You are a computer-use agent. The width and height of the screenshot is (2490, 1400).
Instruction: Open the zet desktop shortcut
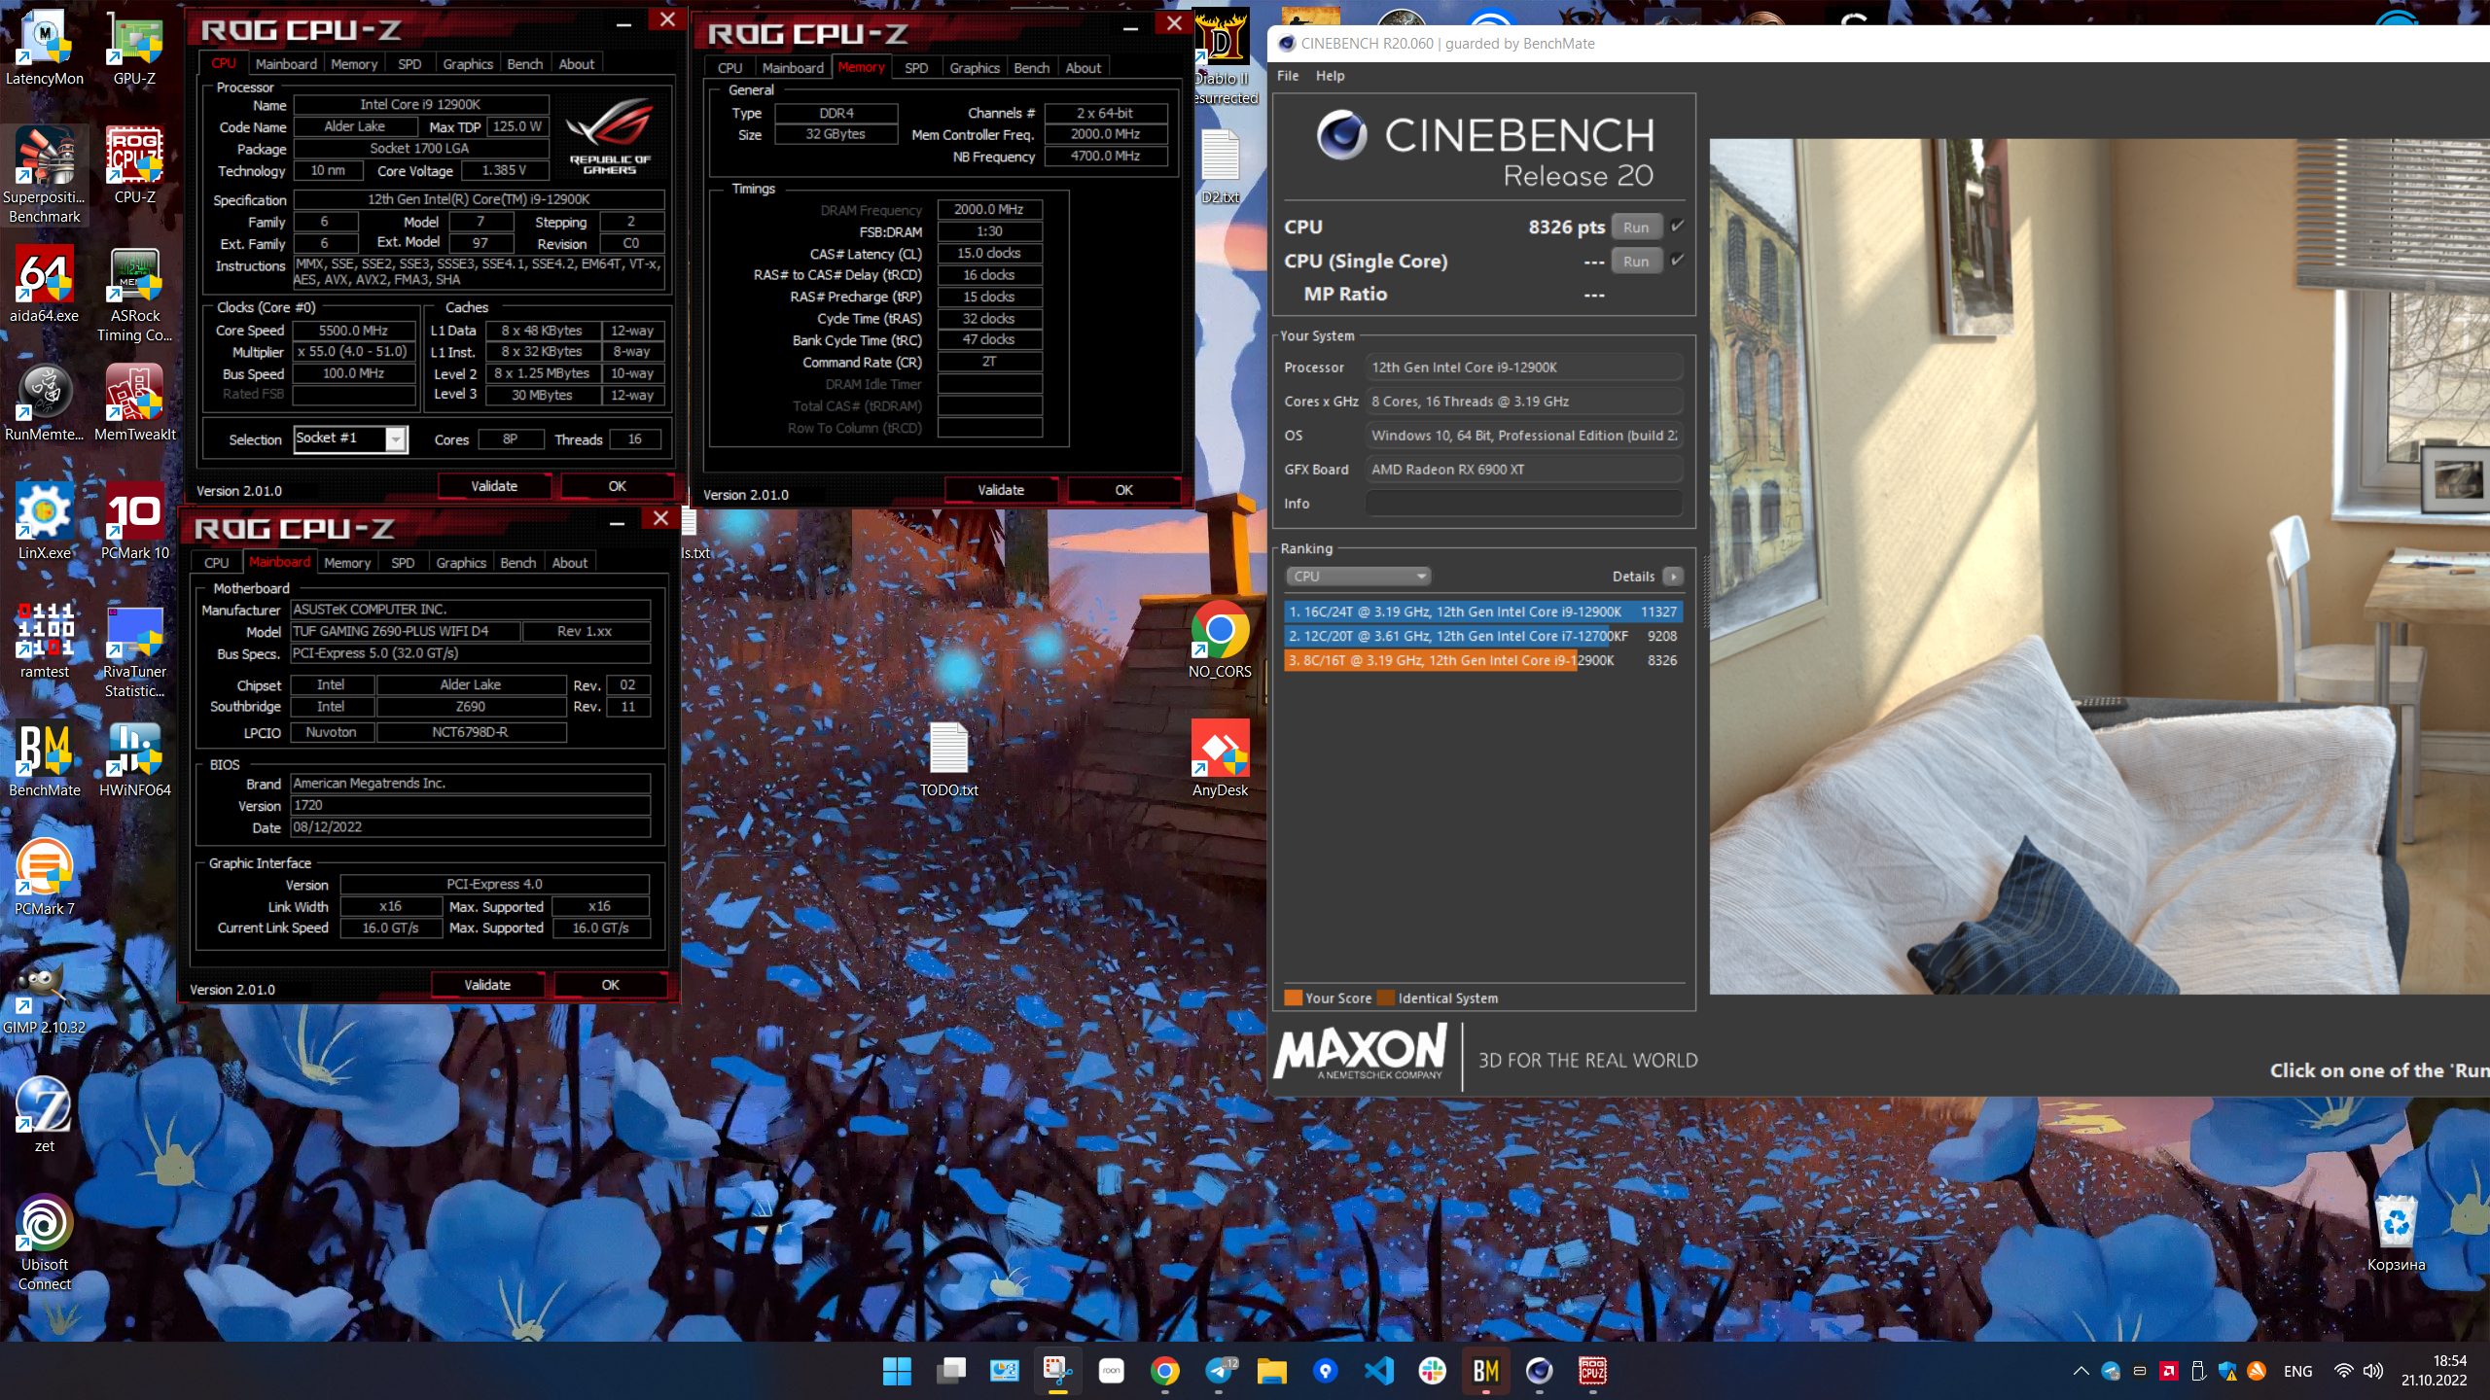pos(45,1114)
